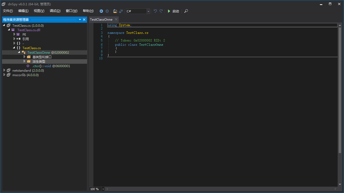The image size is (344, 193).
Task: Click the Save All toolbar icon
Action: pos(121,11)
